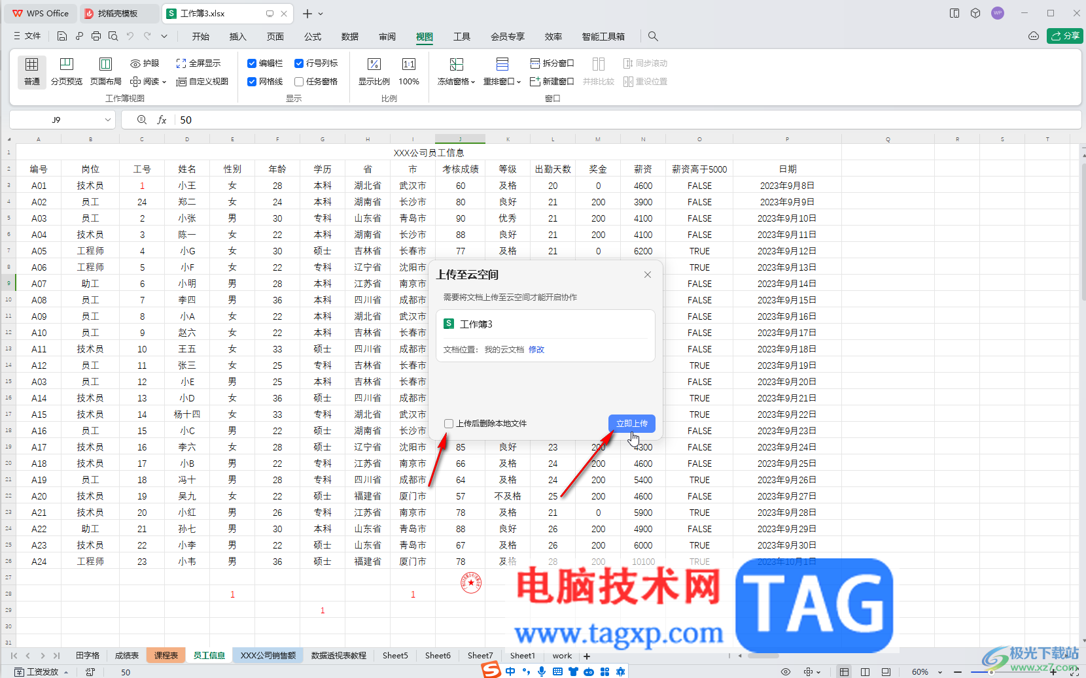1086x678 pixels.
Task: Open the zoom percentage dropdown at 60%
Action: click(940, 672)
